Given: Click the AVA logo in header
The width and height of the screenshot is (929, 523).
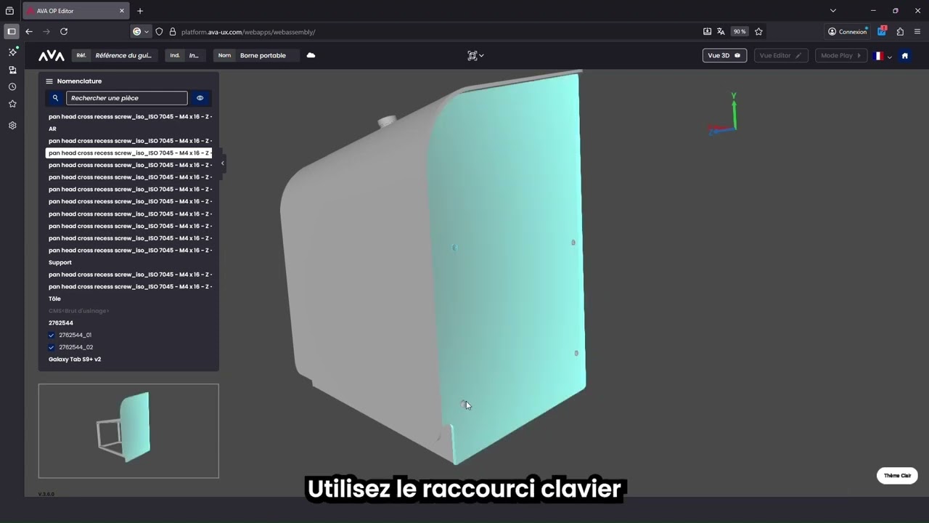Looking at the screenshot, I should pyautogui.click(x=52, y=56).
